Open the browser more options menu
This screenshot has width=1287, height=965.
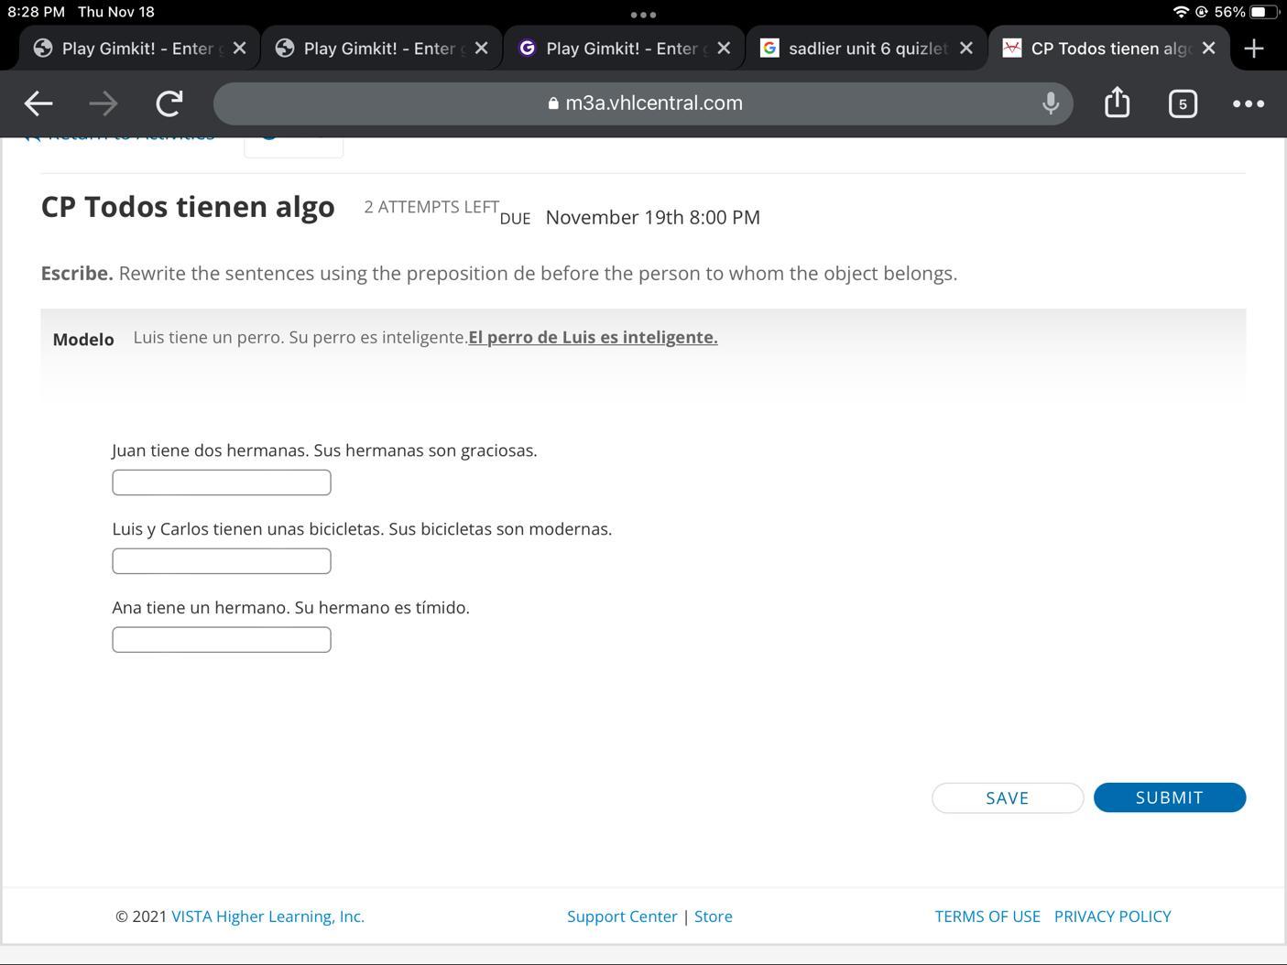point(1248,103)
